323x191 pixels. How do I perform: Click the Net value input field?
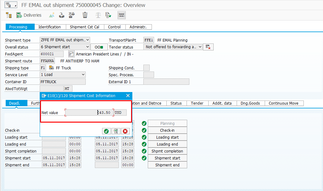point(89,113)
